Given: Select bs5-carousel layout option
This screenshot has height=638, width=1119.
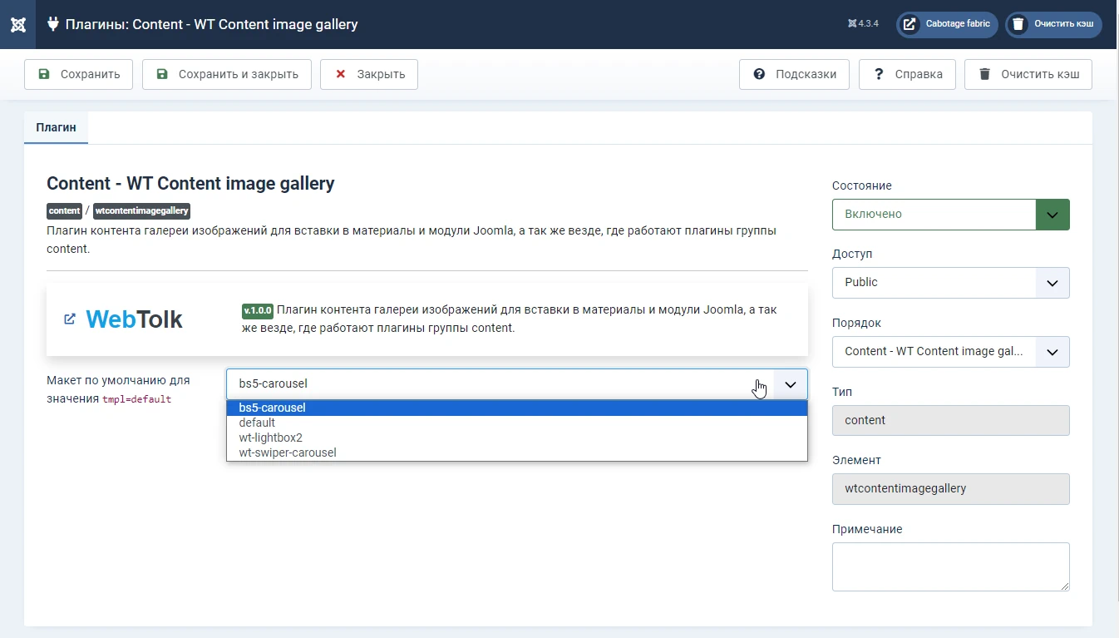Looking at the screenshot, I should click(x=273, y=408).
